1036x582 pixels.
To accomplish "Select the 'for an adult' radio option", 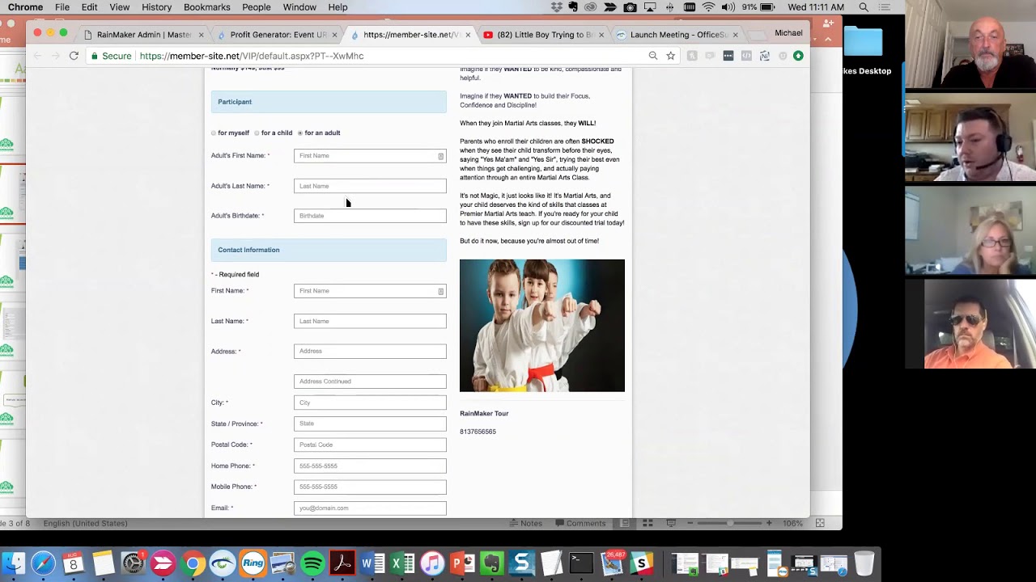I will coord(300,133).
